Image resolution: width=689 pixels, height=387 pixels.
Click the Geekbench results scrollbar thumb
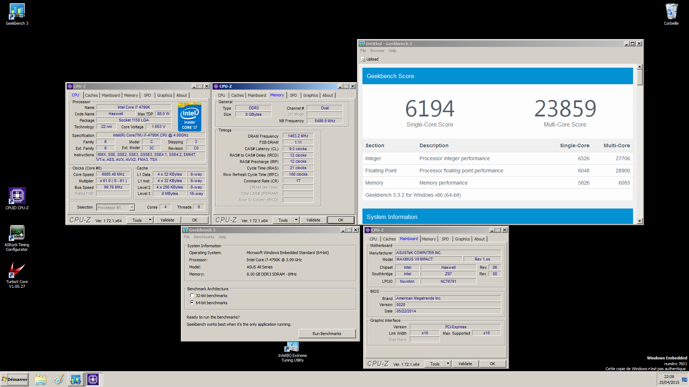pos(640,77)
